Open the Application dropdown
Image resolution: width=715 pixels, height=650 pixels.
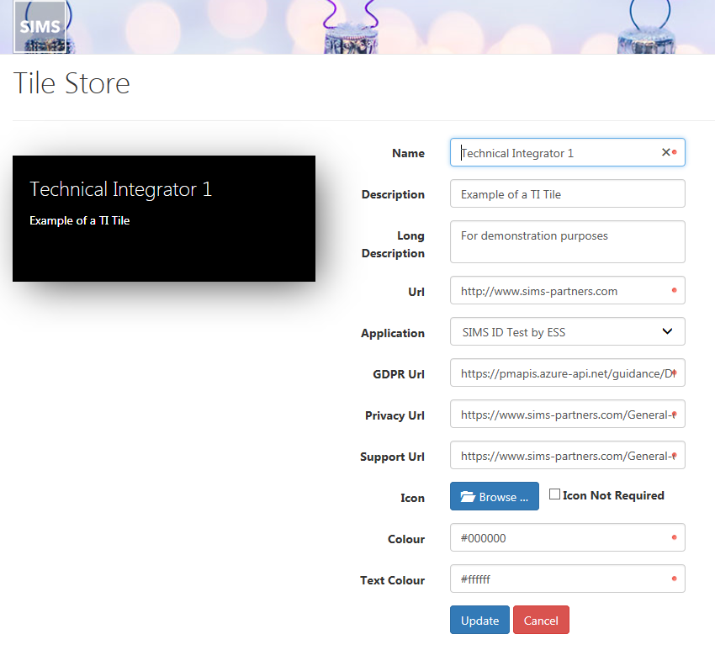567,331
